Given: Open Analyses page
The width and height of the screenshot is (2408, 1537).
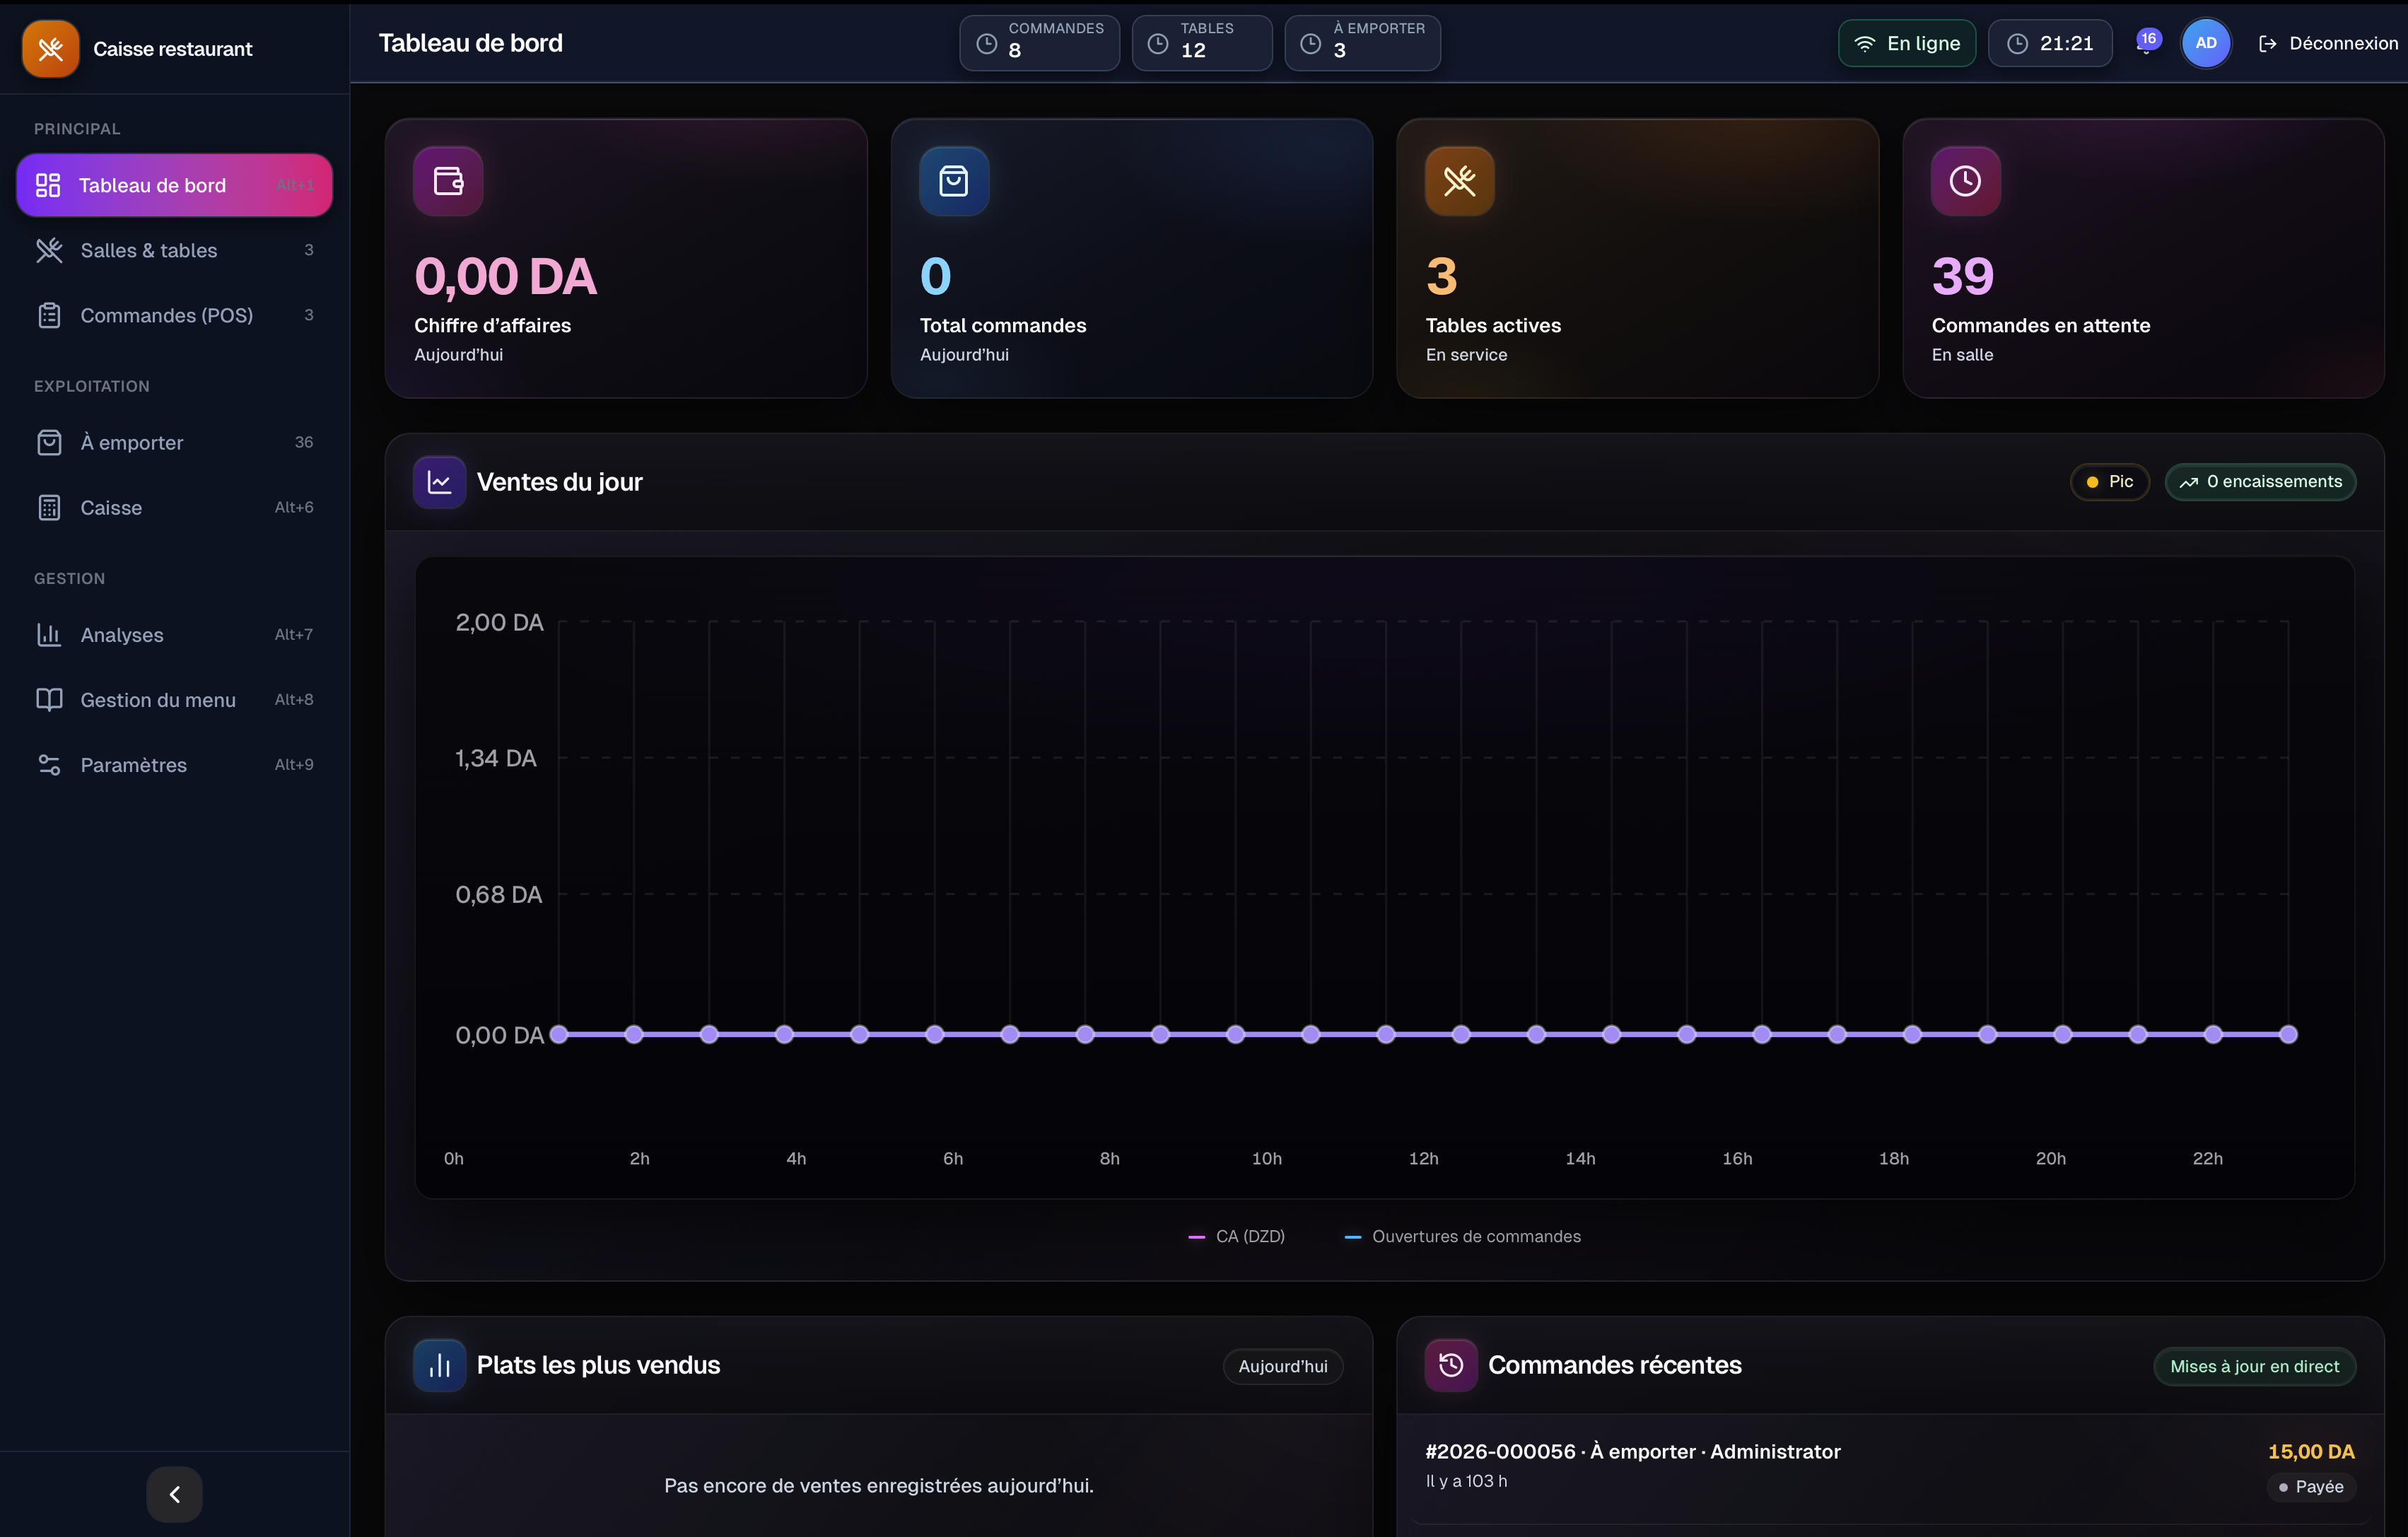Looking at the screenshot, I should 174,634.
